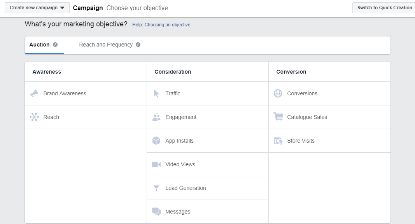Click the Store Visits storefront icon

pos(278,141)
